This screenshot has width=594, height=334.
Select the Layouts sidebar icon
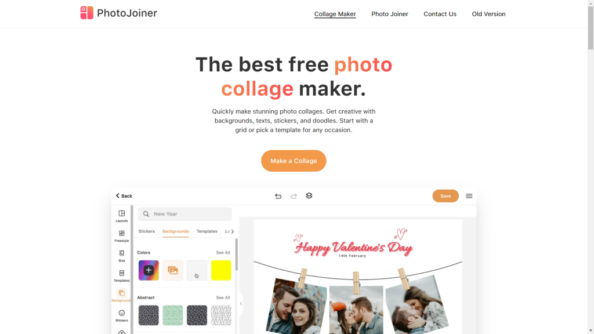pyautogui.click(x=122, y=213)
